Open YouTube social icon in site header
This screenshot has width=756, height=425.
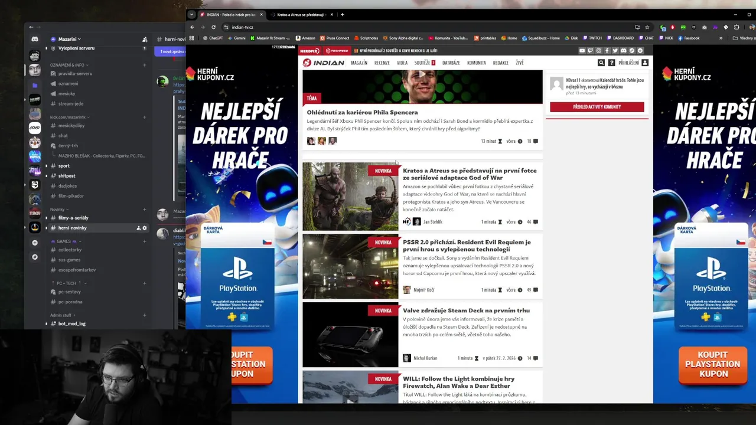pyautogui.click(x=582, y=51)
